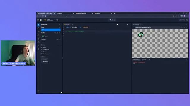This screenshot has height=106, width=190.
Task: Open the Examples button in Kaboom panel
Action: coord(45,59)
